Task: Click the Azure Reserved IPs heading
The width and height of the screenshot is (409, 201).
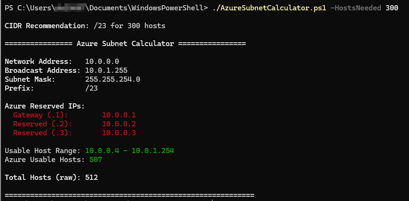Action: [45, 106]
